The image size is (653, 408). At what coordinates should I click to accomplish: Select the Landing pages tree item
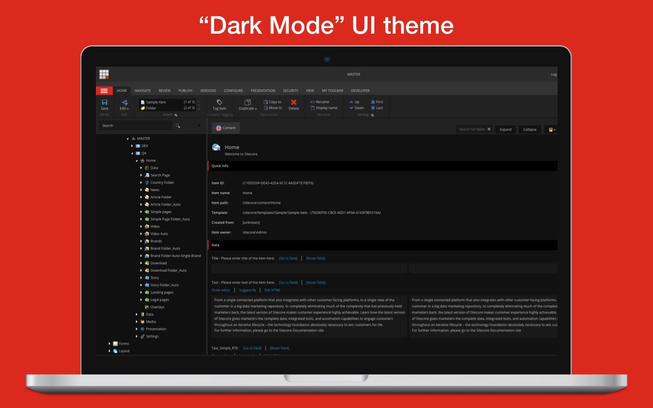[x=159, y=293]
